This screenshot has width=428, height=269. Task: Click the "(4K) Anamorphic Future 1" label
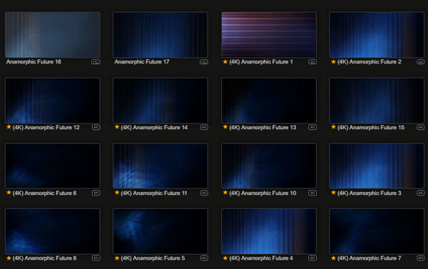(261, 61)
